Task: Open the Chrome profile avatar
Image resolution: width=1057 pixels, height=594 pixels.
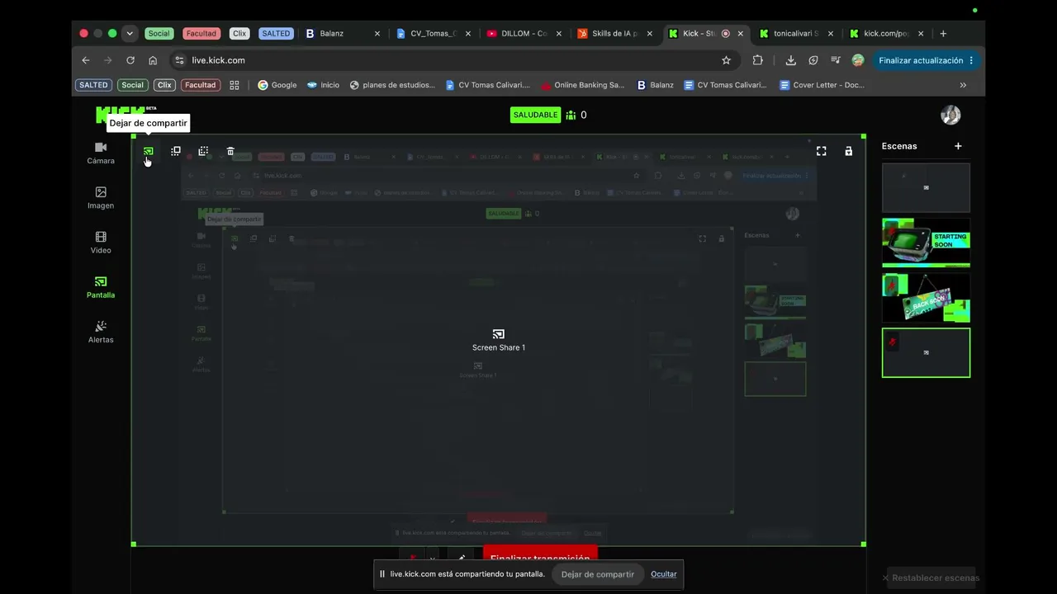Action: click(x=858, y=60)
